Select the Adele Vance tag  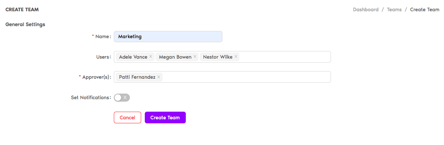pyautogui.click(x=135, y=57)
